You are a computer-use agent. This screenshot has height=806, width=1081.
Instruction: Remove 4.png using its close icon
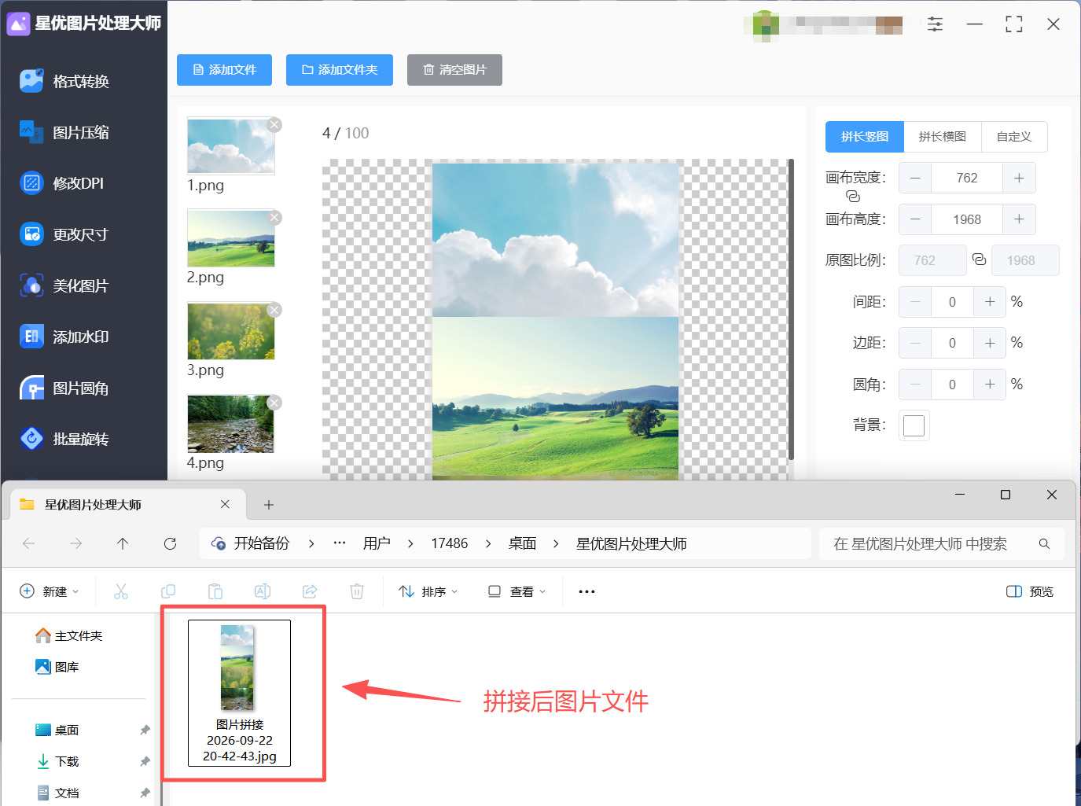click(x=274, y=403)
